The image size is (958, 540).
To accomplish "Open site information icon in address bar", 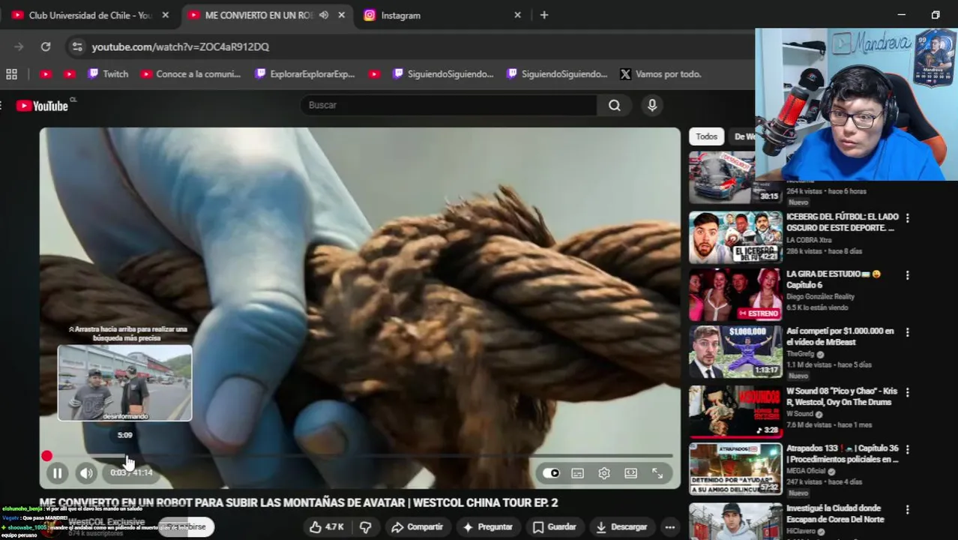I will [76, 46].
